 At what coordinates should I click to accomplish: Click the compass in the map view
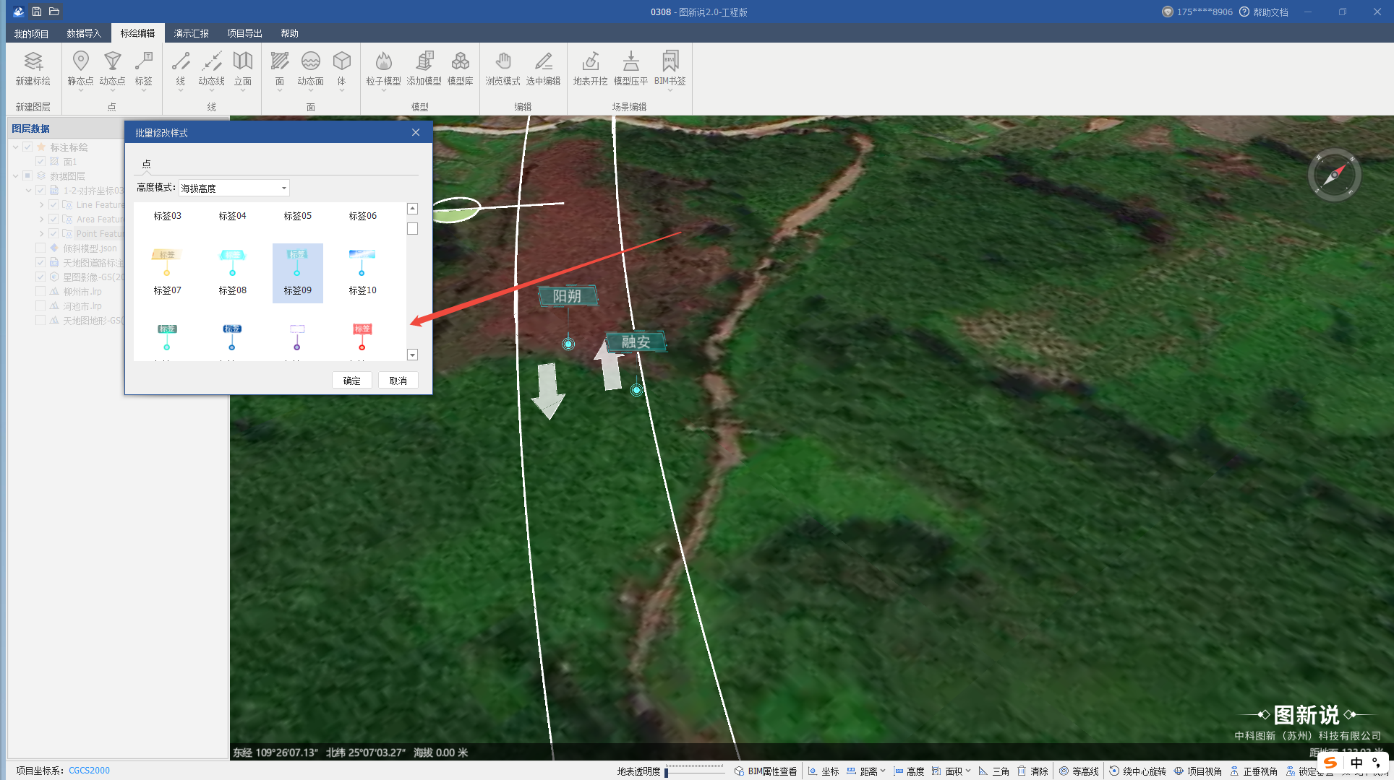(x=1334, y=175)
